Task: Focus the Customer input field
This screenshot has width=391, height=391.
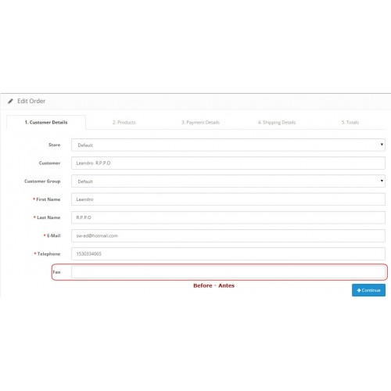Action: [x=228, y=163]
